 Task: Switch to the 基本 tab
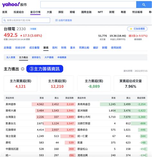[72, 48]
